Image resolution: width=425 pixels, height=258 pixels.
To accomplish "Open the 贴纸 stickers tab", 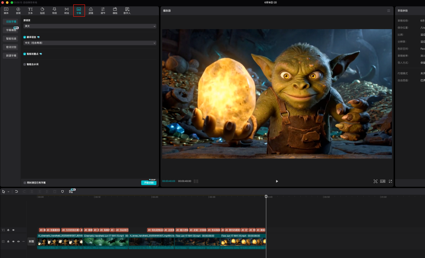I will pyautogui.click(x=42, y=11).
